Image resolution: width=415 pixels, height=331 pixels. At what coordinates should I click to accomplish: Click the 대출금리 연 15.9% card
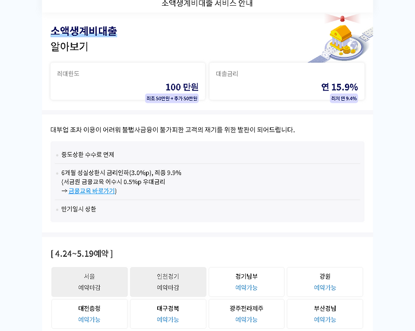pos(286,81)
